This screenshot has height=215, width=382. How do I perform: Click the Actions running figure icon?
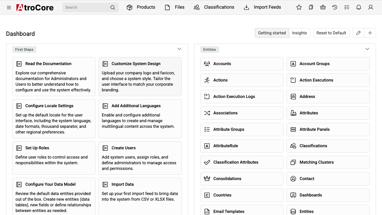(207, 80)
